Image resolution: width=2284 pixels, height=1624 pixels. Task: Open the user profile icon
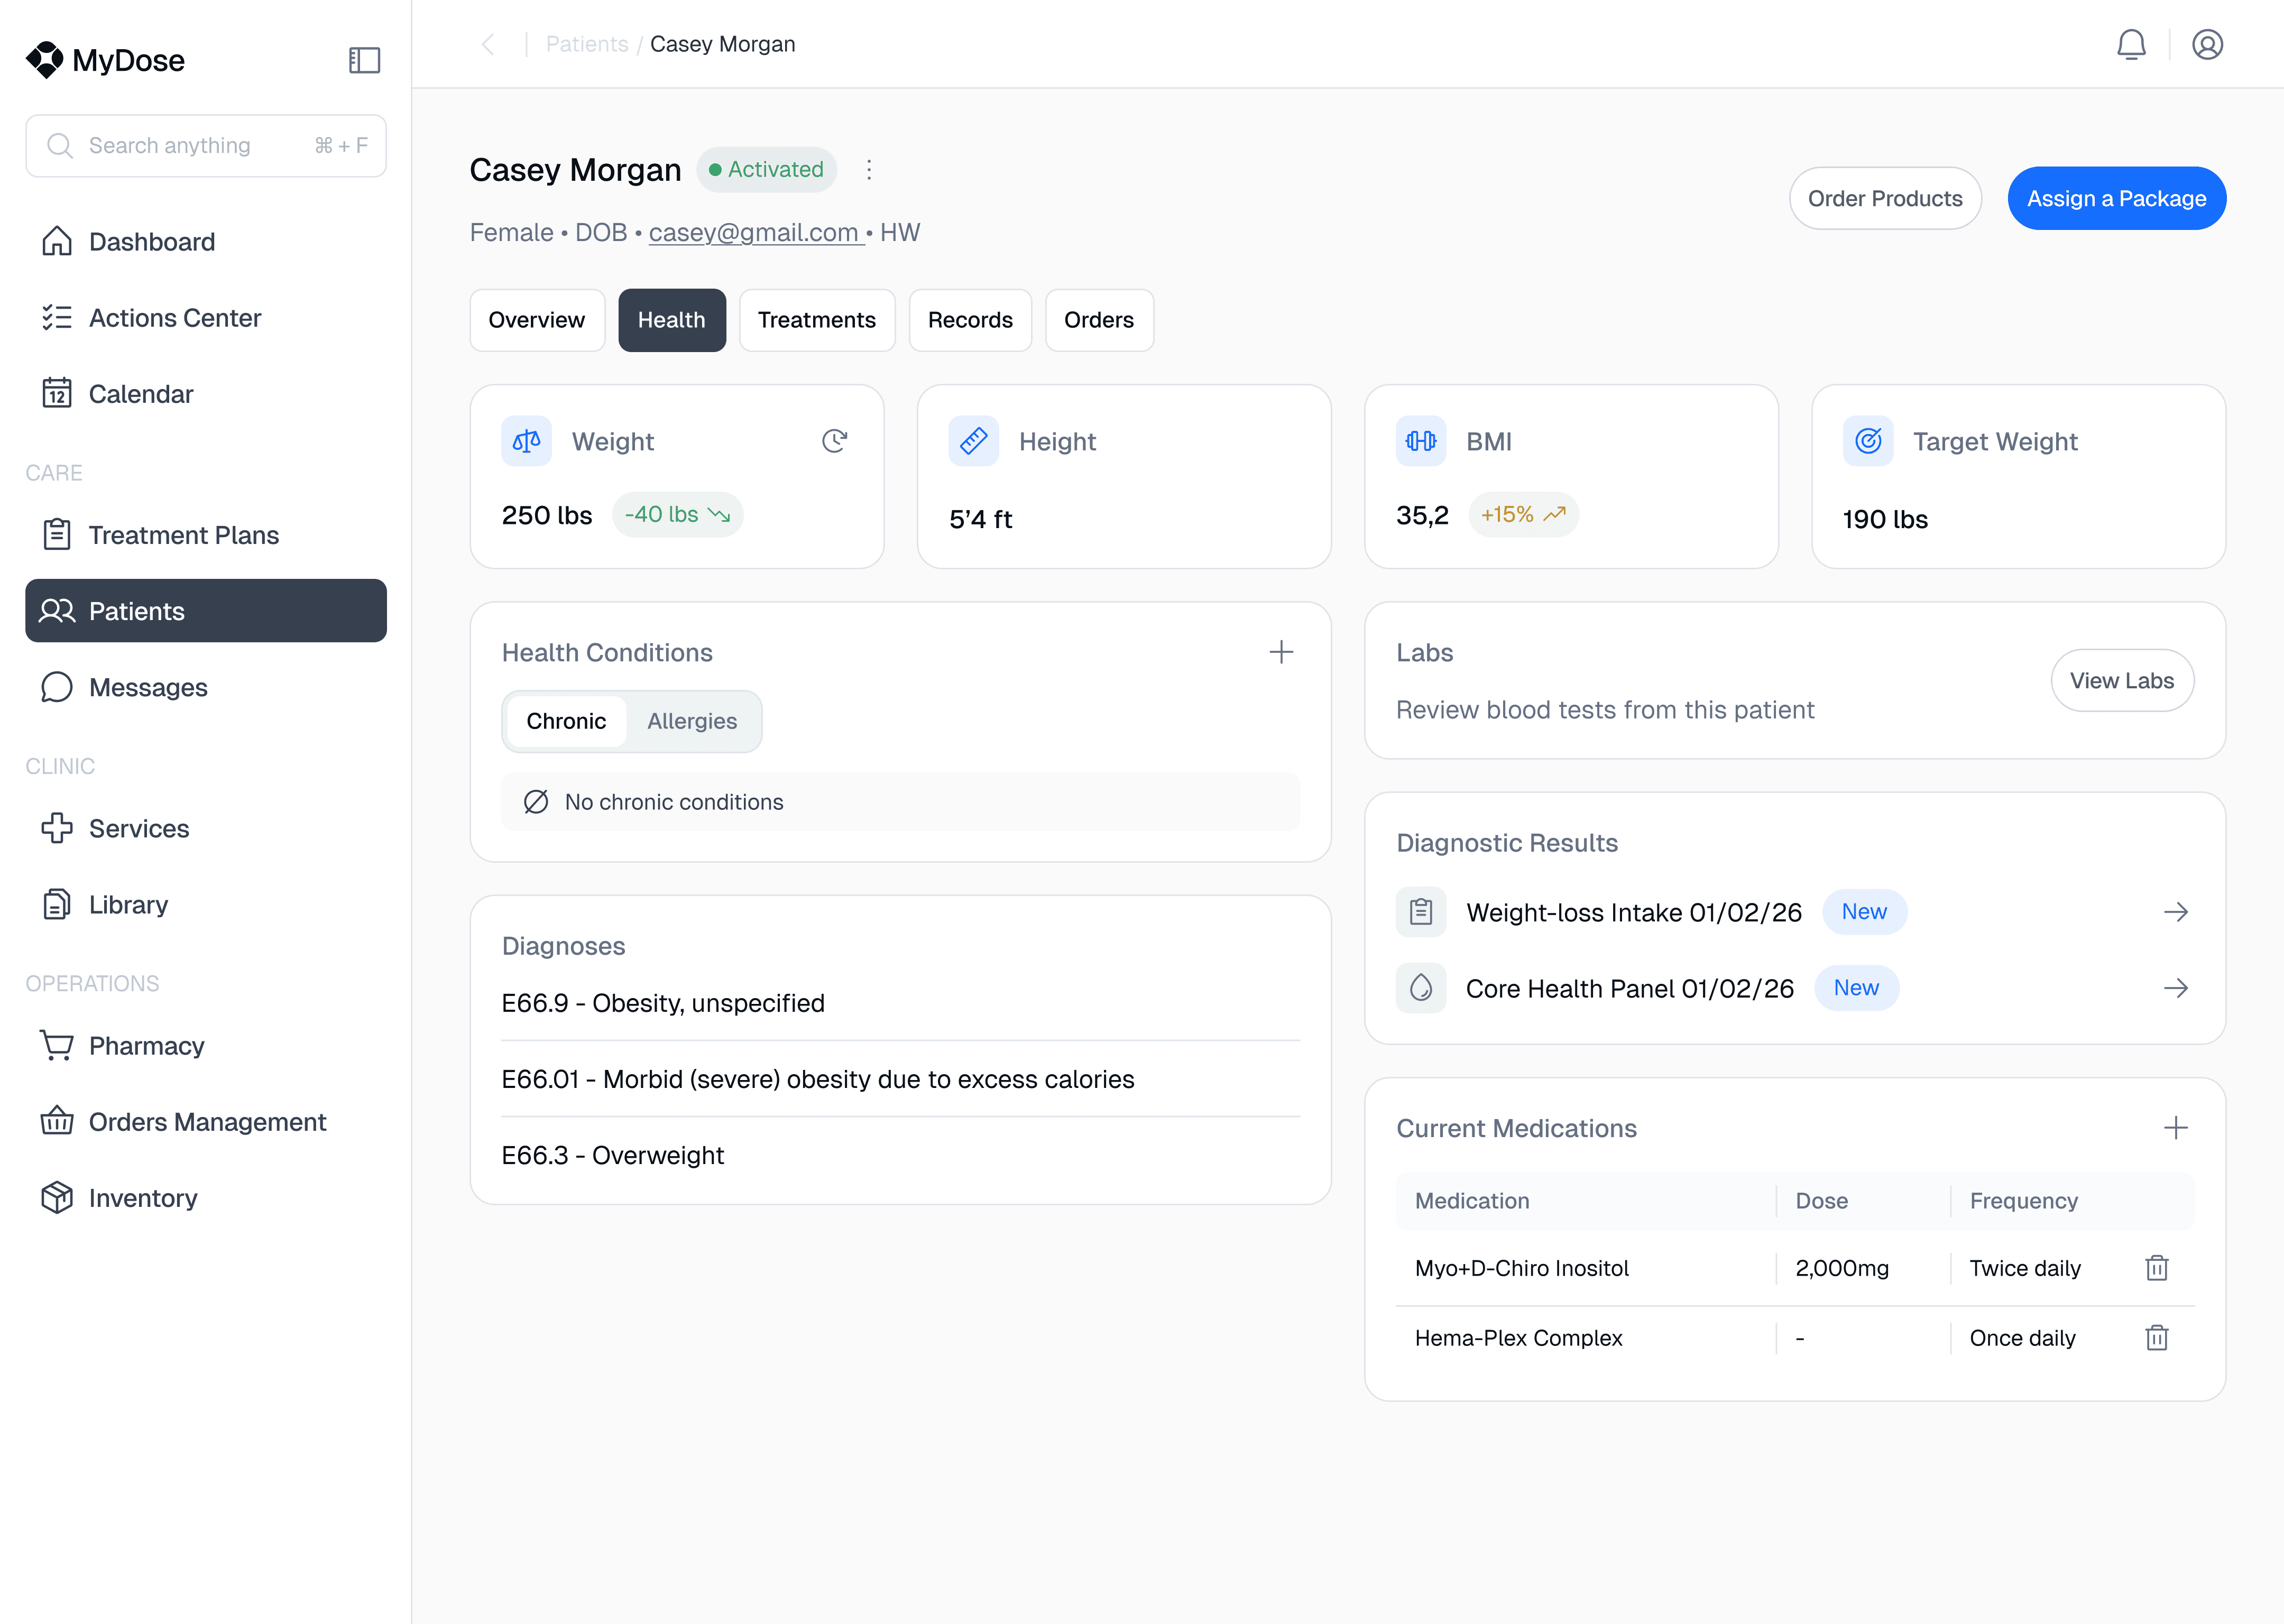(2207, 44)
